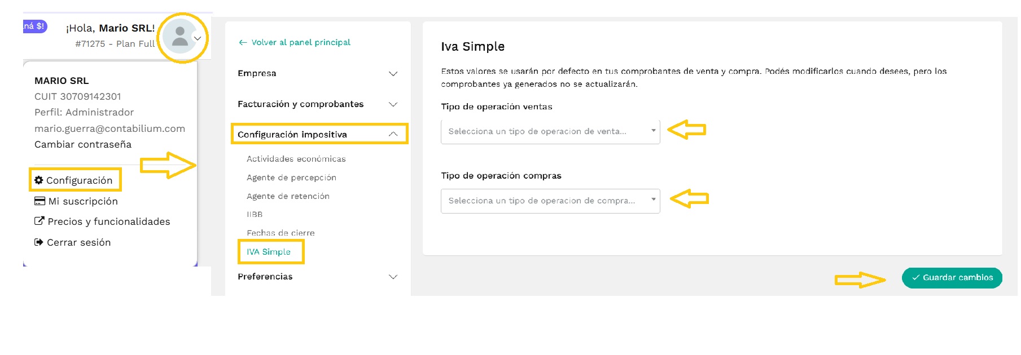This screenshot has height=355, width=1021.
Task: Select Agente de percepción menu item
Action: (291, 177)
